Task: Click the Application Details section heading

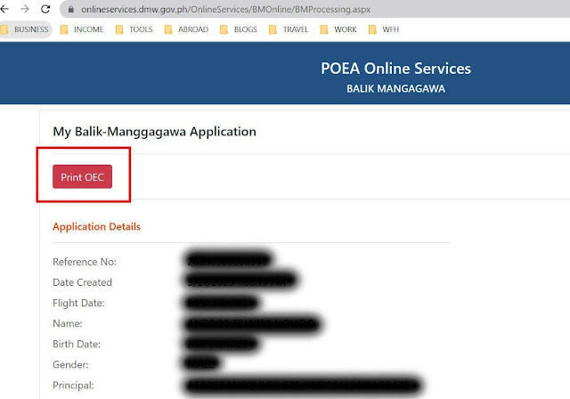Action: [x=97, y=227]
